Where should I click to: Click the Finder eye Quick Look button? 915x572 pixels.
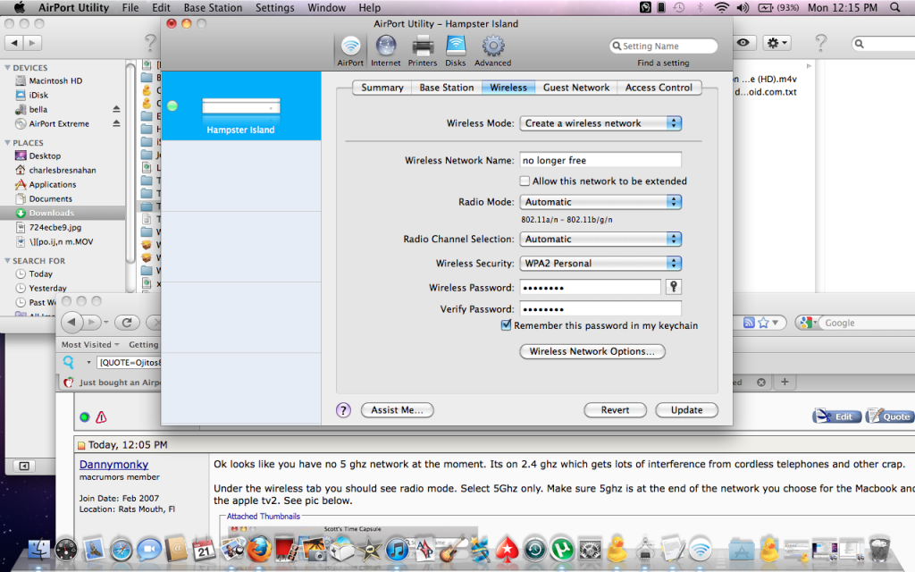point(743,43)
